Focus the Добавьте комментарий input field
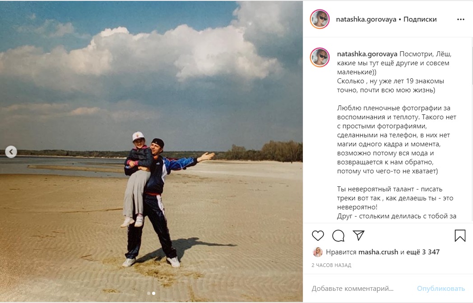The height and width of the screenshot is (303, 473). pos(362,289)
